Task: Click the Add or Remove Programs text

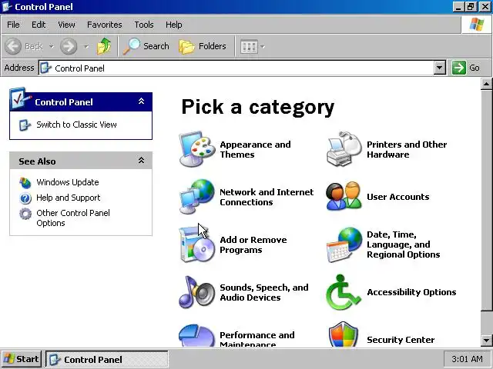Action: [x=253, y=244]
